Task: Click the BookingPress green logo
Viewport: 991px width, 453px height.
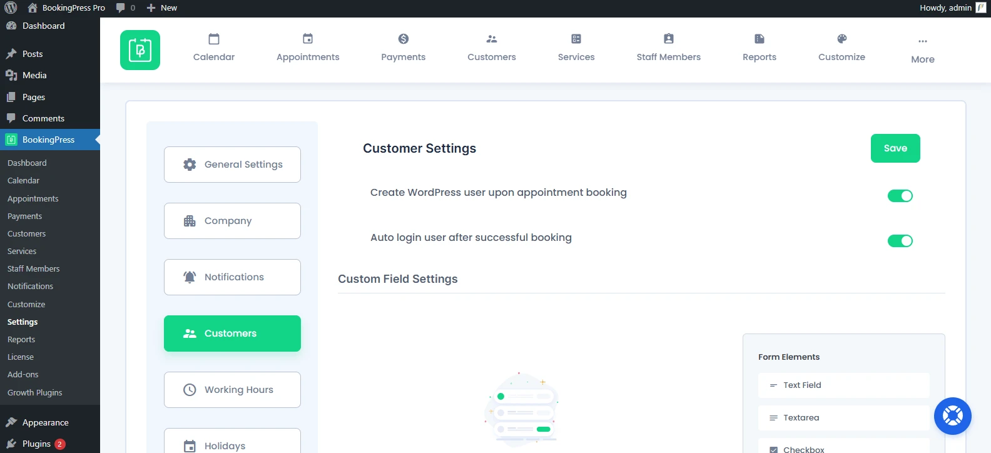Action: click(140, 50)
